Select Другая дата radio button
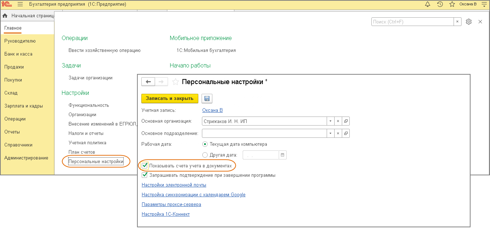The height and width of the screenshot is (228, 490). (205, 155)
